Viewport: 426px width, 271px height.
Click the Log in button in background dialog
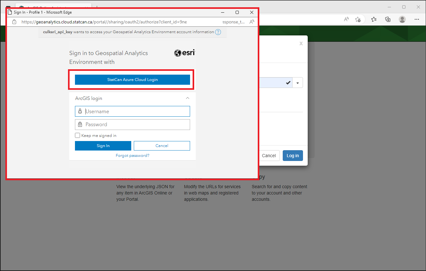point(293,156)
